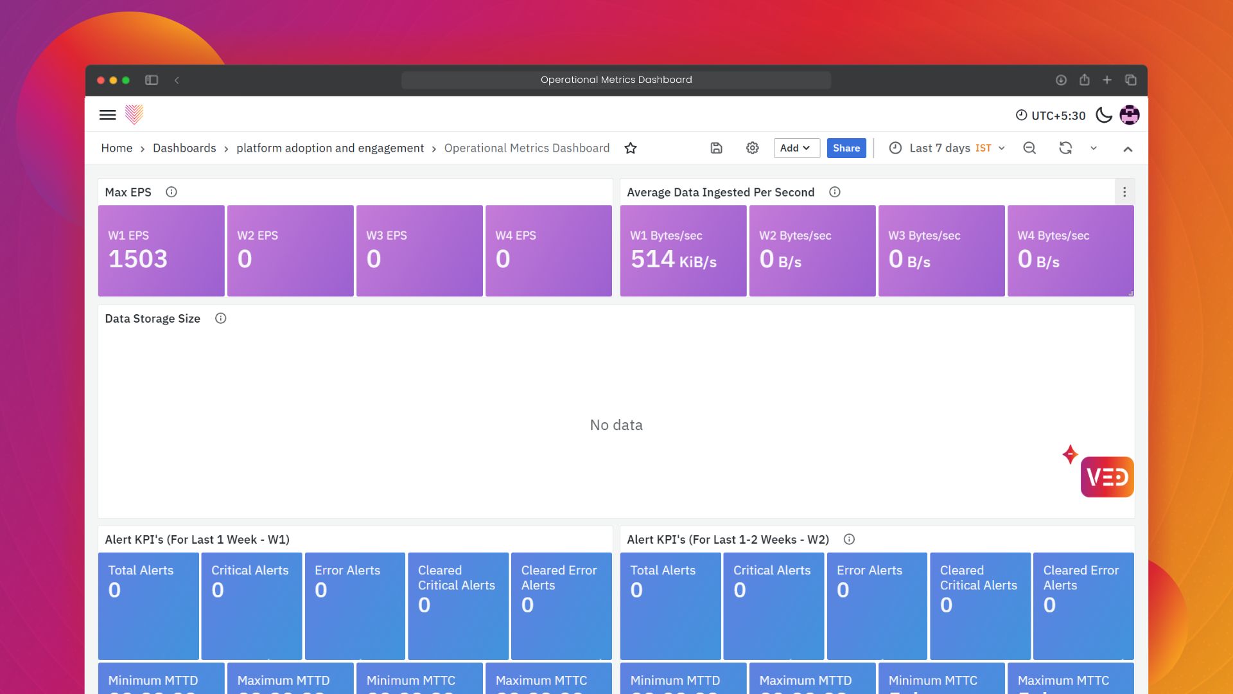Click the Max EPS panel title
The width and height of the screenshot is (1233, 694).
click(x=128, y=192)
